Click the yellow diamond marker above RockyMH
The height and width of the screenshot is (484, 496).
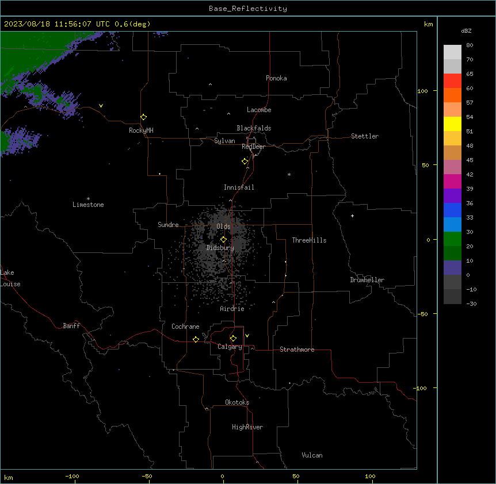[x=144, y=117]
